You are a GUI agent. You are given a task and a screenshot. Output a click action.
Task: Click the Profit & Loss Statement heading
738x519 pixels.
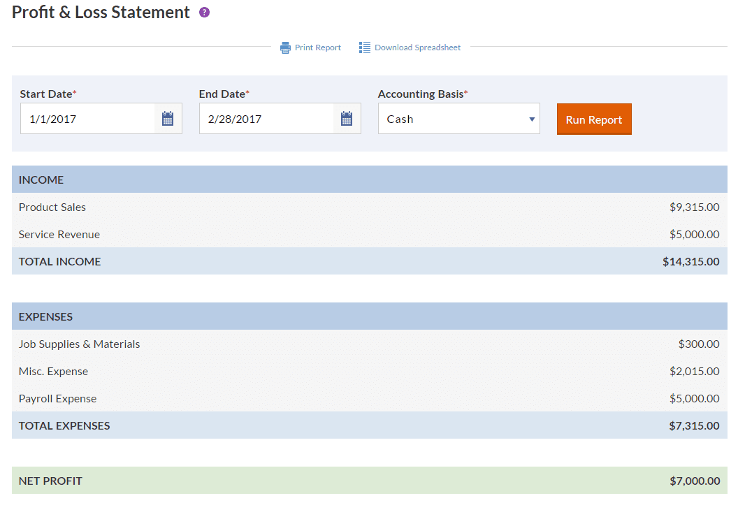click(x=101, y=13)
